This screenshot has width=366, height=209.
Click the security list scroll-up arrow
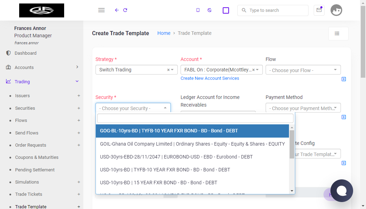292,127
